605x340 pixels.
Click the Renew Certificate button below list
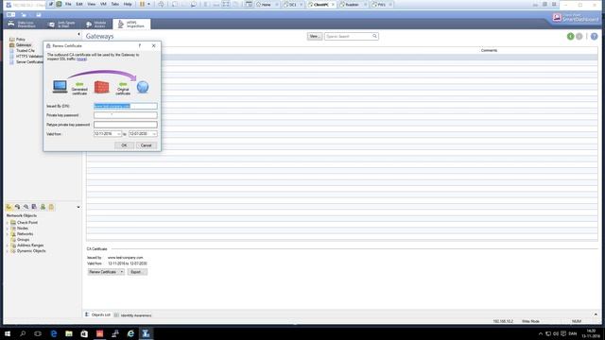[x=103, y=272]
